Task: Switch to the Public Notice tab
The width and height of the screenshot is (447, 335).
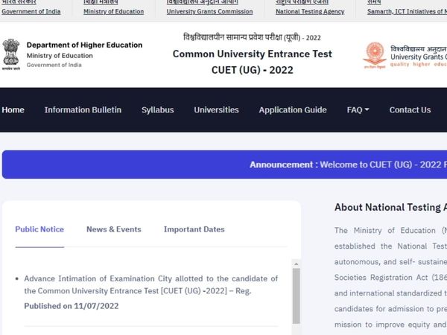Action: coord(39,229)
